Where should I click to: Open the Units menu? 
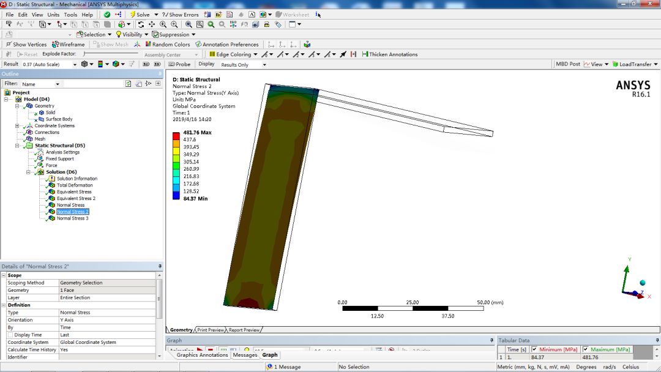click(x=53, y=14)
